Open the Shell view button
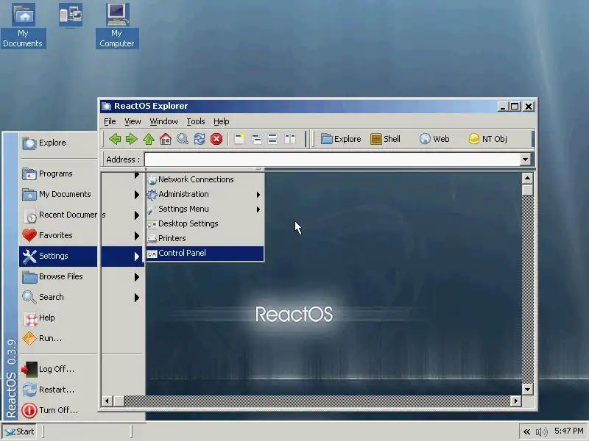The height and width of the screenshot is (441, 589). (x=385, y=139)
